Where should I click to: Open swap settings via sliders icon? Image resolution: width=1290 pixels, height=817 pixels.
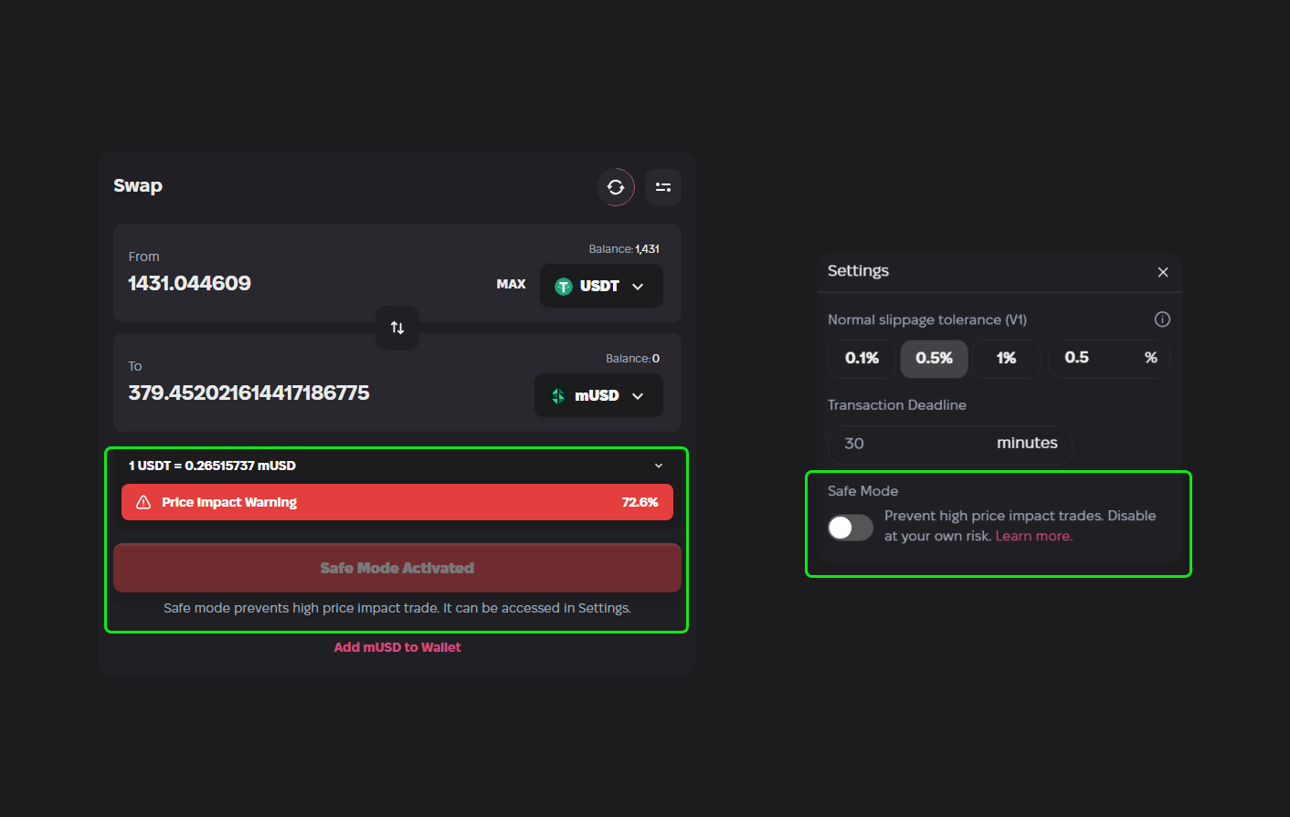point(663,187)
